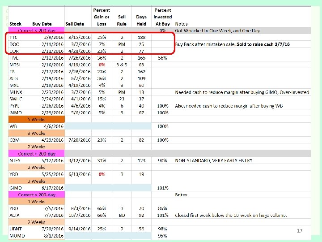Select the GIMO 6/17/2016 buy date cell

point(52,188)
